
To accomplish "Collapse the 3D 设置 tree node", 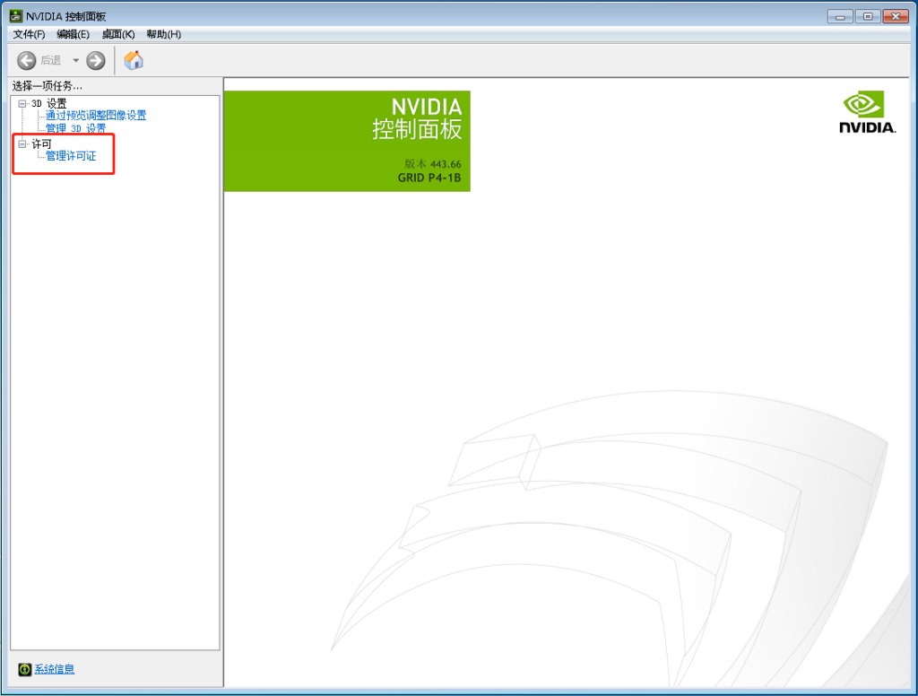I will click(21, 103).
